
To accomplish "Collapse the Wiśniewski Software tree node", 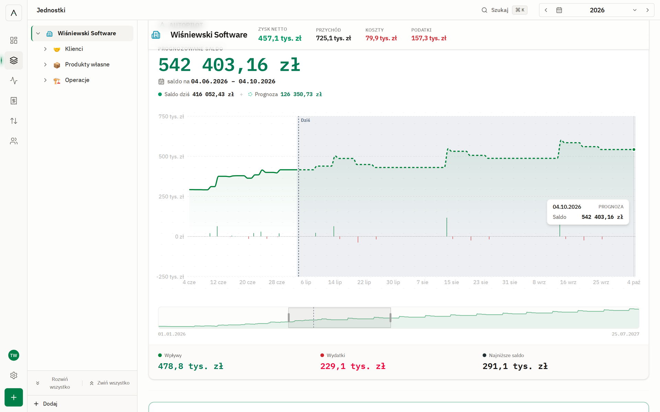I will click(x=38, y=33).
